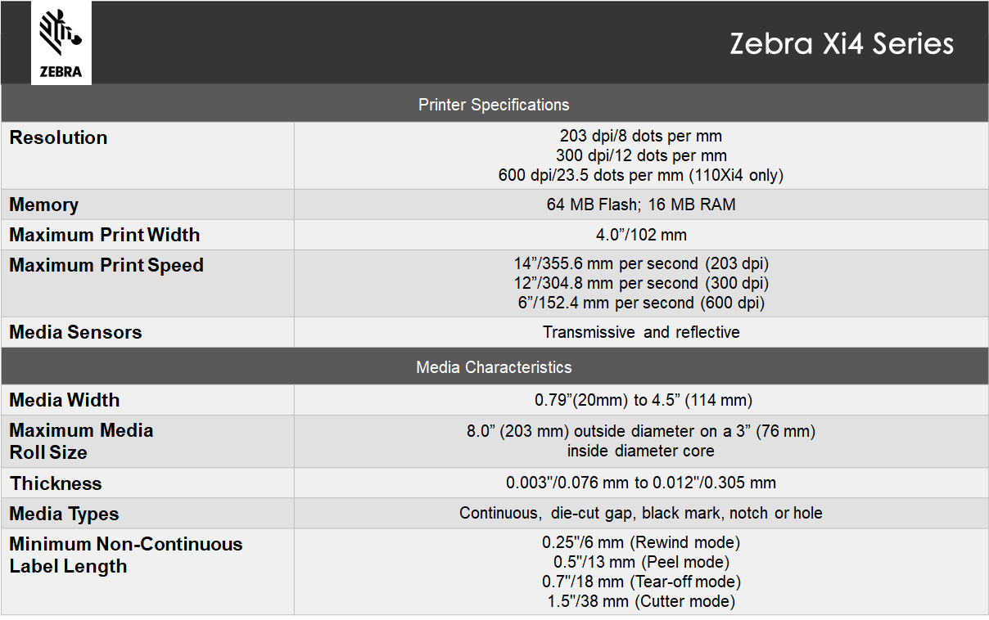Viewport: 989px width, 620px height.
Task: Click the Thickness row label
Action: click(56, 484)
